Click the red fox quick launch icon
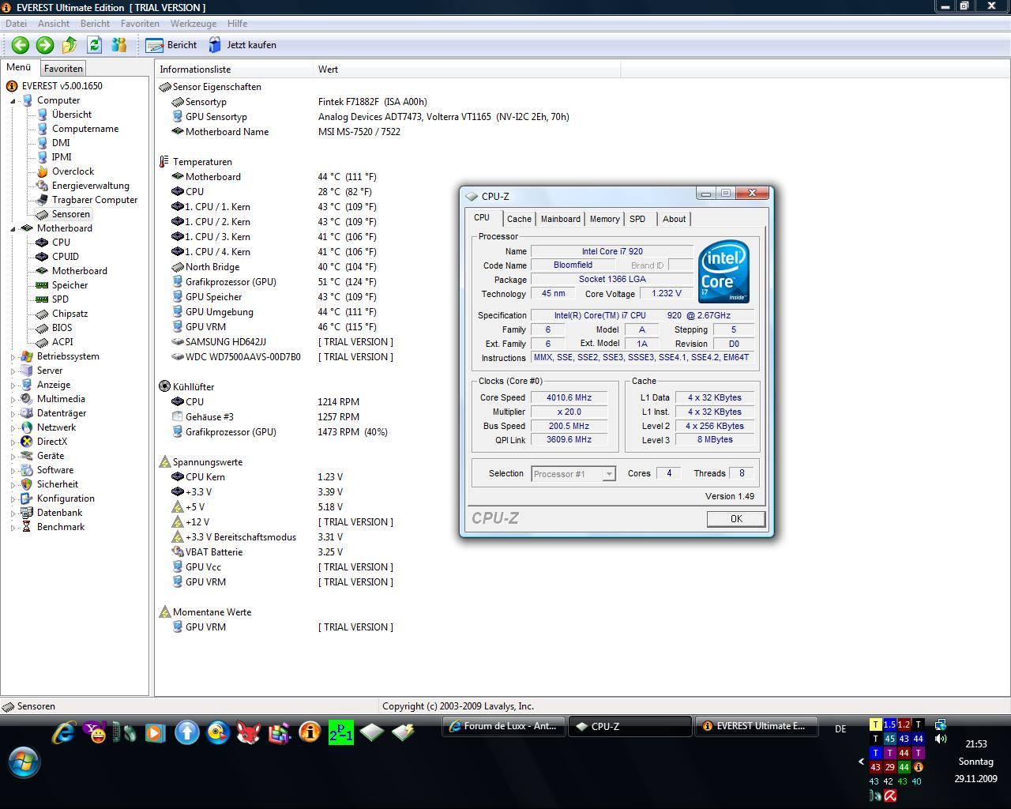This screenshot has height=809, width=1011. tap(248, 733)
